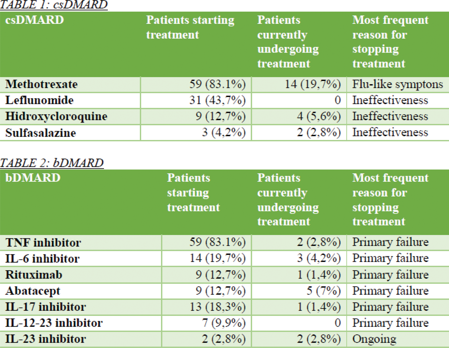
Task: Click the IL-23 inhibitor row label
Action: [46, 339]
